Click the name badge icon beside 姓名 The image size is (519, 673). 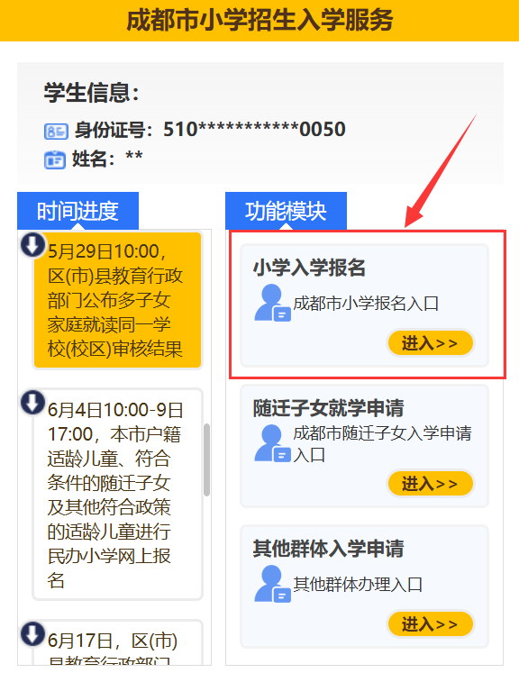click(55, 159)
